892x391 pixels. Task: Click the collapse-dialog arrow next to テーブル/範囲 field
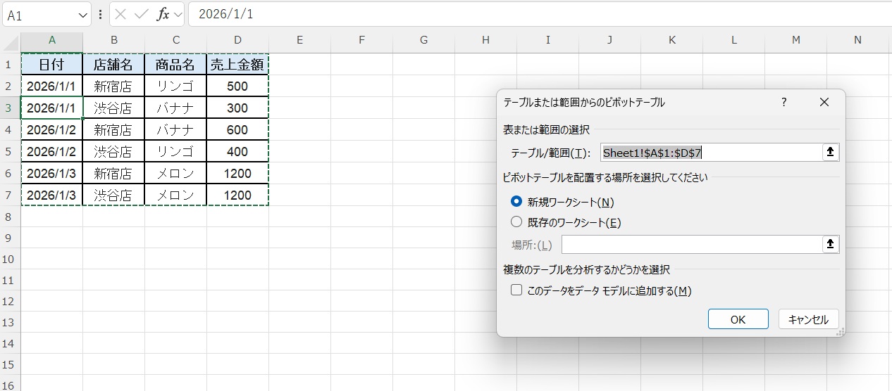[830, 152]
